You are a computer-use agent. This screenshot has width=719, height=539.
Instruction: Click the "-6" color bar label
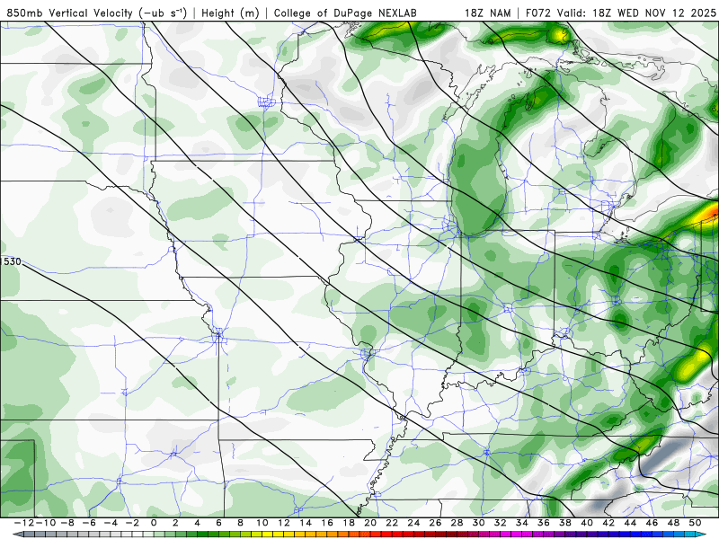[89, 523]
